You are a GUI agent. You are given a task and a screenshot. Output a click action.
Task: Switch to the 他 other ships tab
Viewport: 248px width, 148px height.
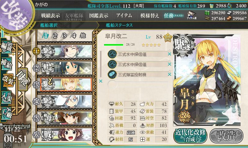pyautogui.click(x=83, y=36)
